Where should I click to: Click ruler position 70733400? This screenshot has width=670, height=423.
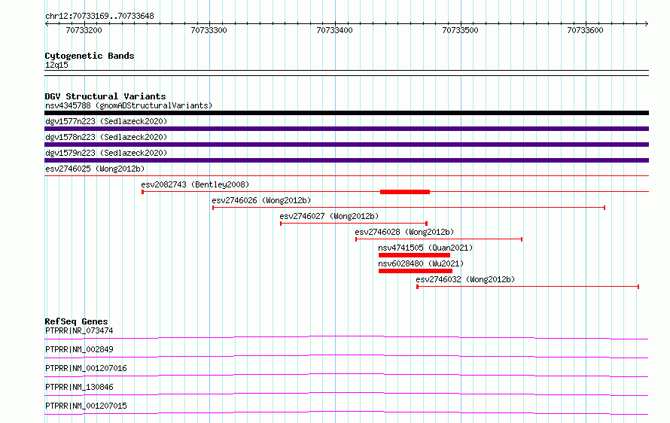point(334,30)
